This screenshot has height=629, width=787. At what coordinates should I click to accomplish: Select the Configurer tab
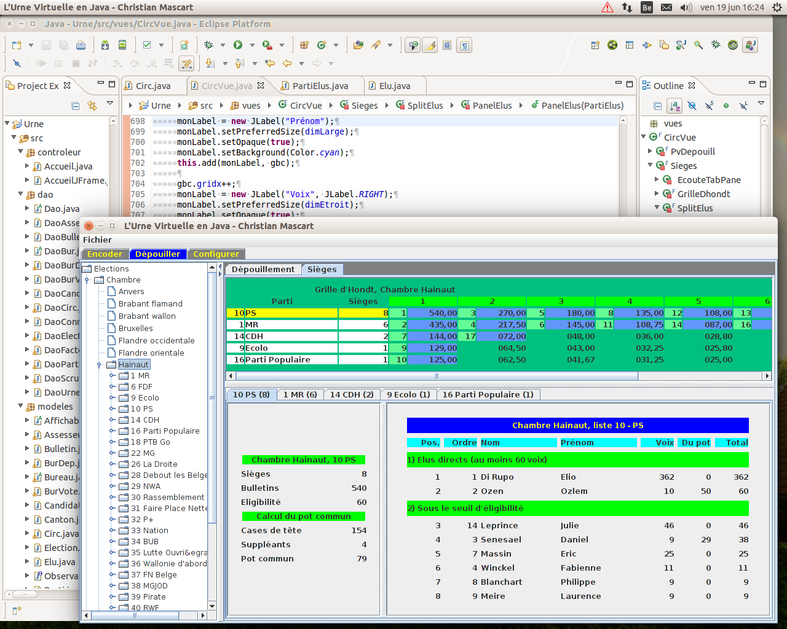[216, 254]
